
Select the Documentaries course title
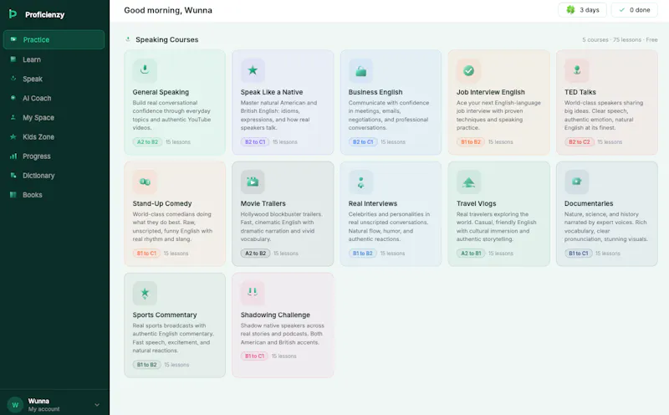coord(589,203)
